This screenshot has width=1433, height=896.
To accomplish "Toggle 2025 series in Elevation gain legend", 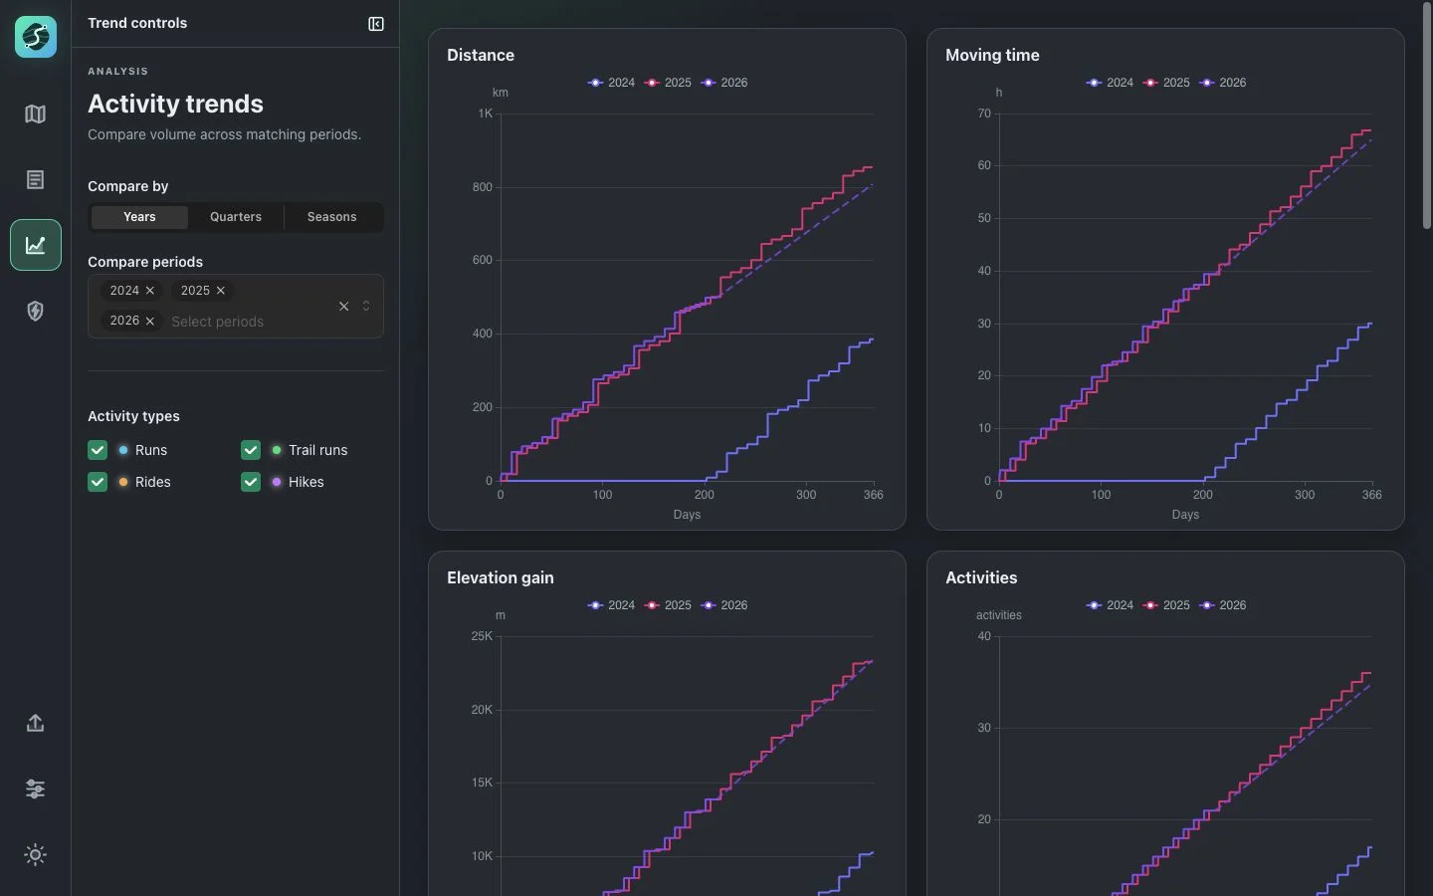I will point(668,605).
